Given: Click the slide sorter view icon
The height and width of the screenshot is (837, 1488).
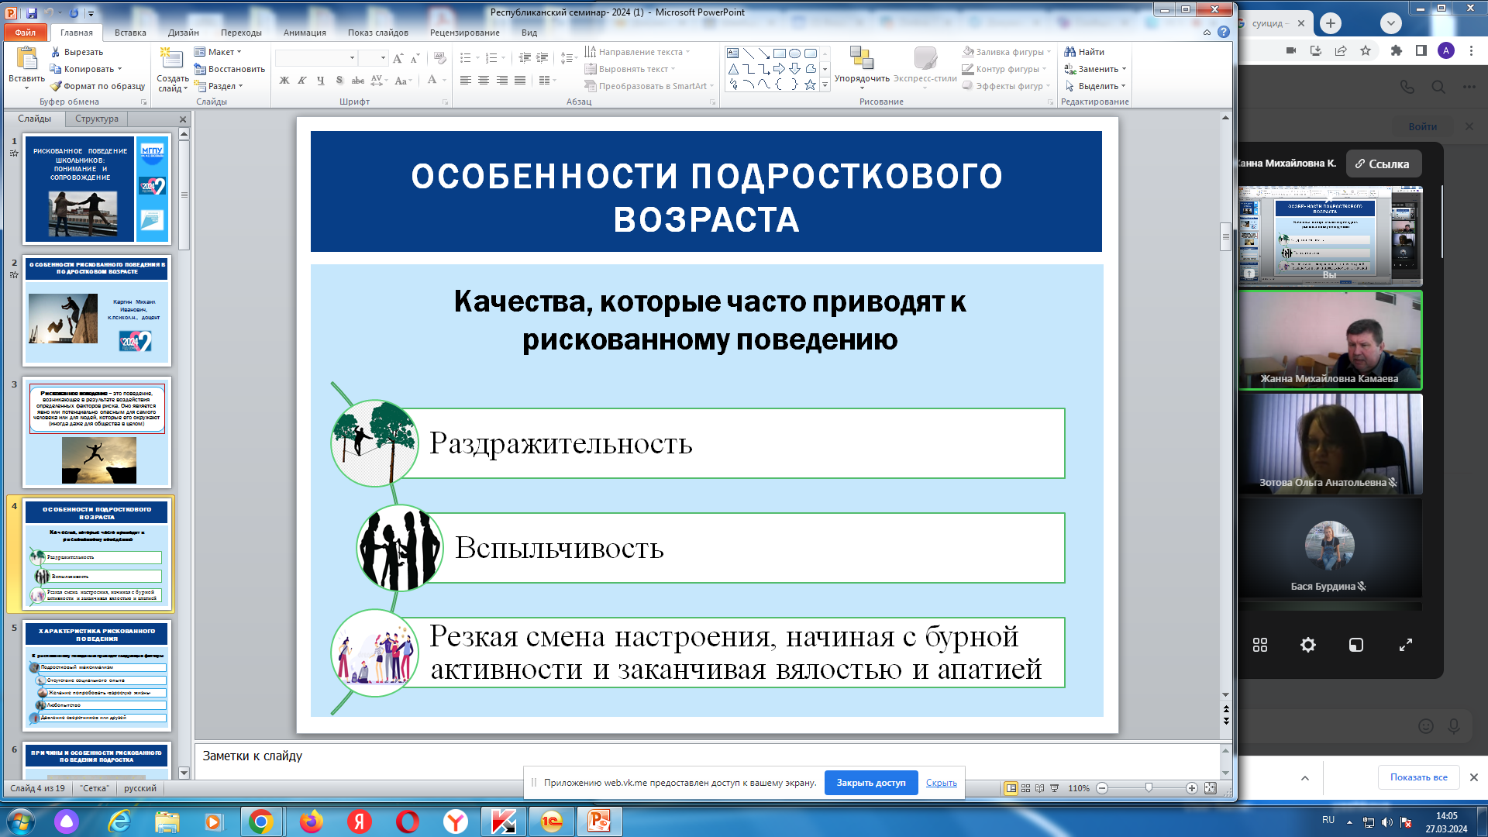Looking at the screenshot, I should click(x=1025, y=788).
